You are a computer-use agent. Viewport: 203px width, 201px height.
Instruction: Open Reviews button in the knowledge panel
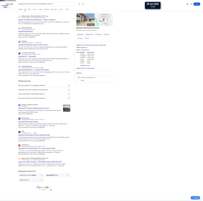click(99, 35)
